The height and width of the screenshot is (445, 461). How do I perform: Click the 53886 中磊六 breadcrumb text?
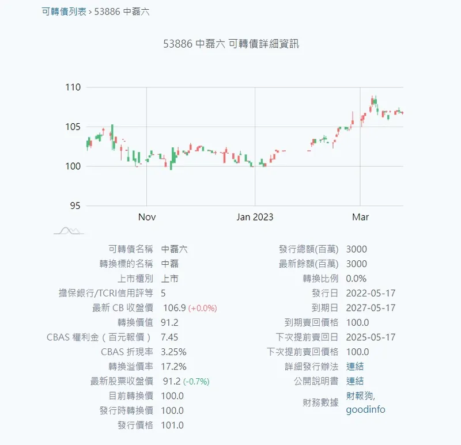pos(121,12)
